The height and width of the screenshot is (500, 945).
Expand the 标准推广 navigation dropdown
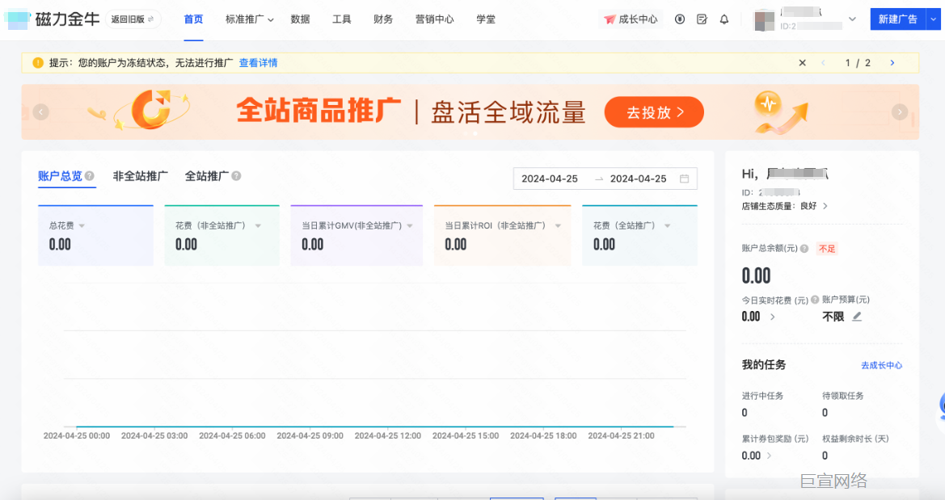tap(249, 19)
